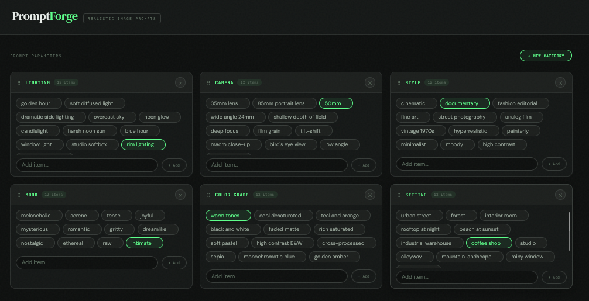The image size is (589, 301).
Task: Click the + New Category button
Action: (546, 56)
